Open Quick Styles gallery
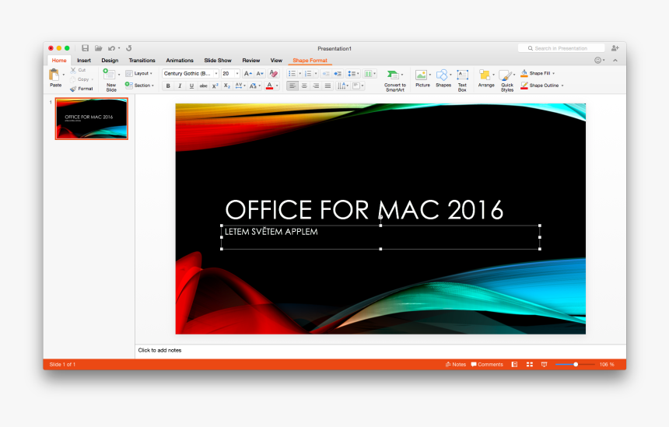The height and width of the screenshot is (427, 669). 507,81
